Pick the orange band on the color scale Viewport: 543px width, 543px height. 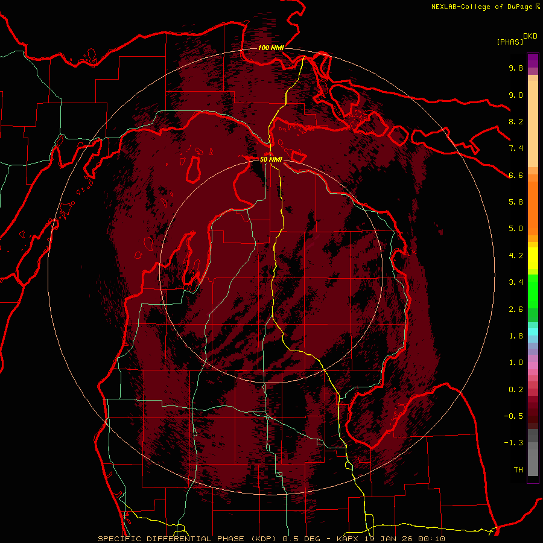coord(533,208)
